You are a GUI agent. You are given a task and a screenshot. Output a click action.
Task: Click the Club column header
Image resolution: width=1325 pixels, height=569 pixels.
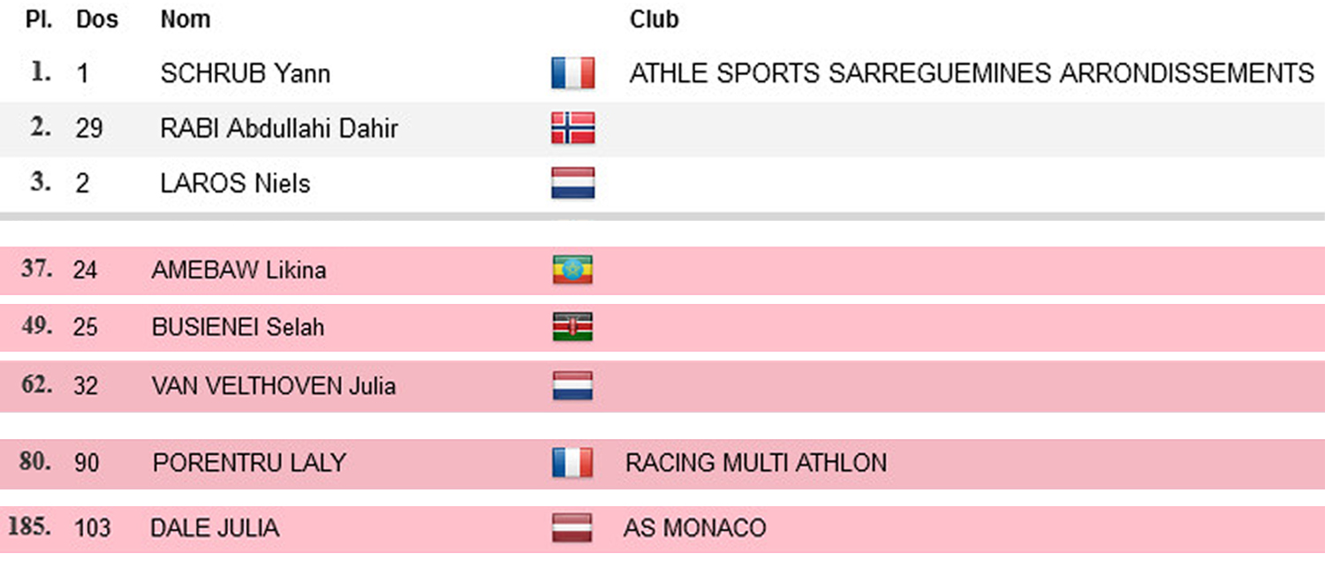(x=654, y=19)
